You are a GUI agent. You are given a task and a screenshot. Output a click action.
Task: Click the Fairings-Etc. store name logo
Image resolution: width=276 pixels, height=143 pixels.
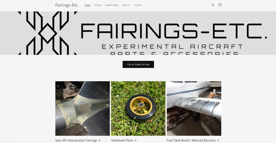click(x=67, y=5)
